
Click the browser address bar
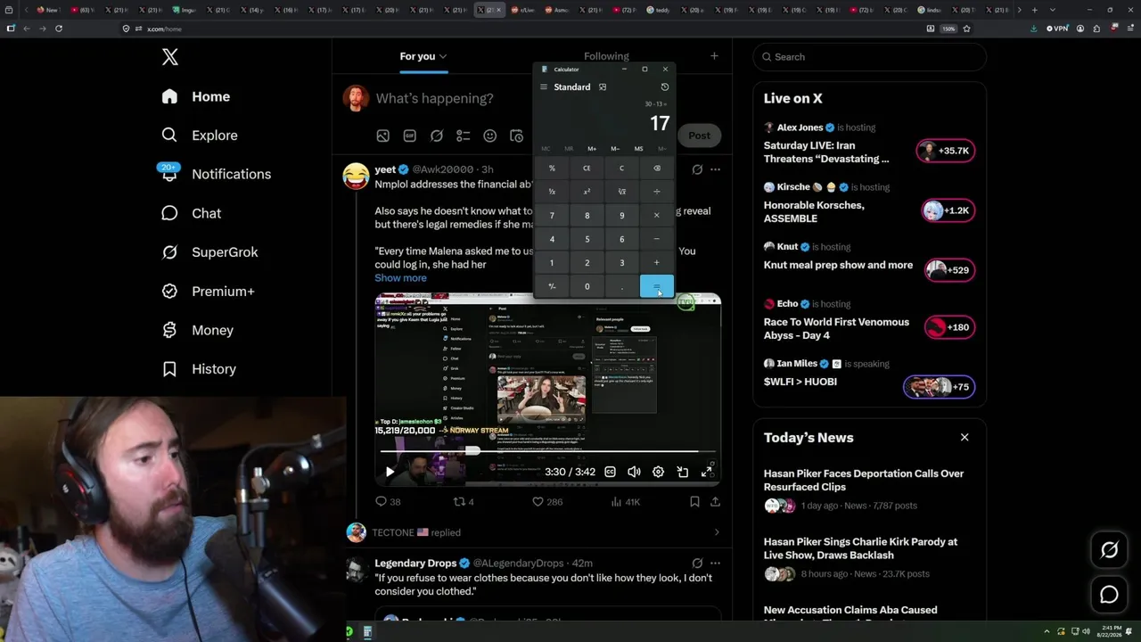[526, 29]
